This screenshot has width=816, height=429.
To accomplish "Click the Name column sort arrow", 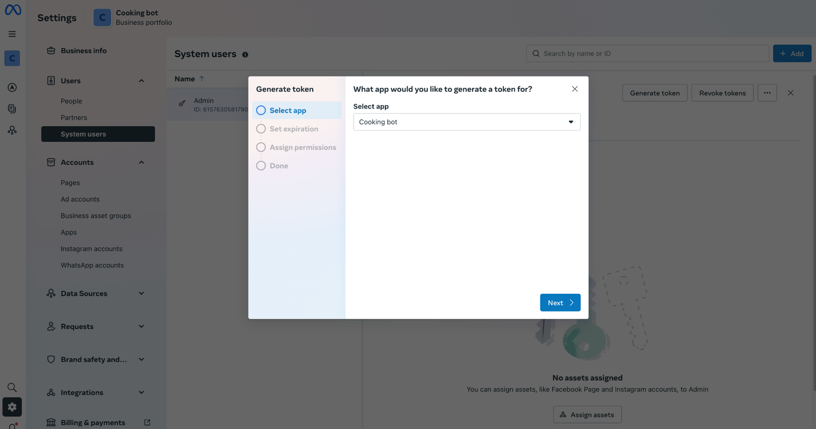I will (202, 78).
